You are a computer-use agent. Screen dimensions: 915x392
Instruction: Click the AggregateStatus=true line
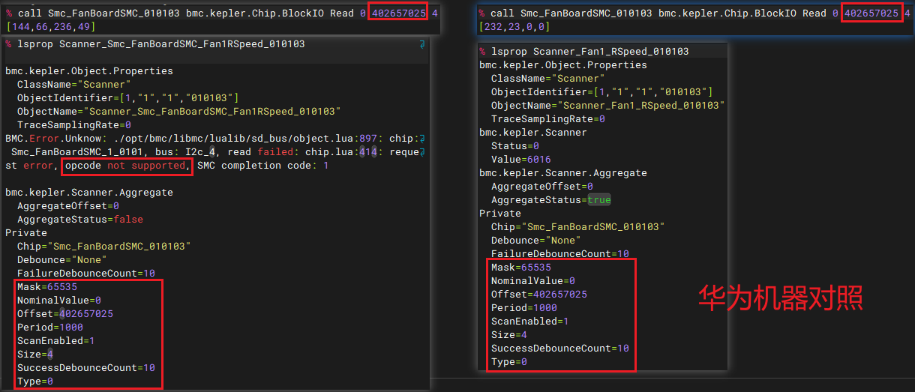click(x=550, y=200)
